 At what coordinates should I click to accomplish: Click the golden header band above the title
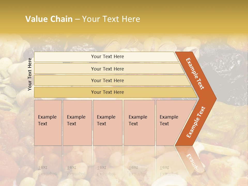(124, 6)
